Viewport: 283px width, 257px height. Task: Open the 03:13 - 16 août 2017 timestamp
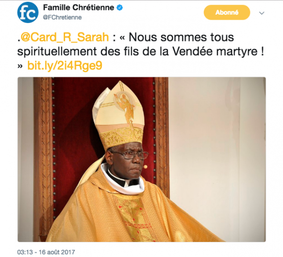tap(46, 252)
